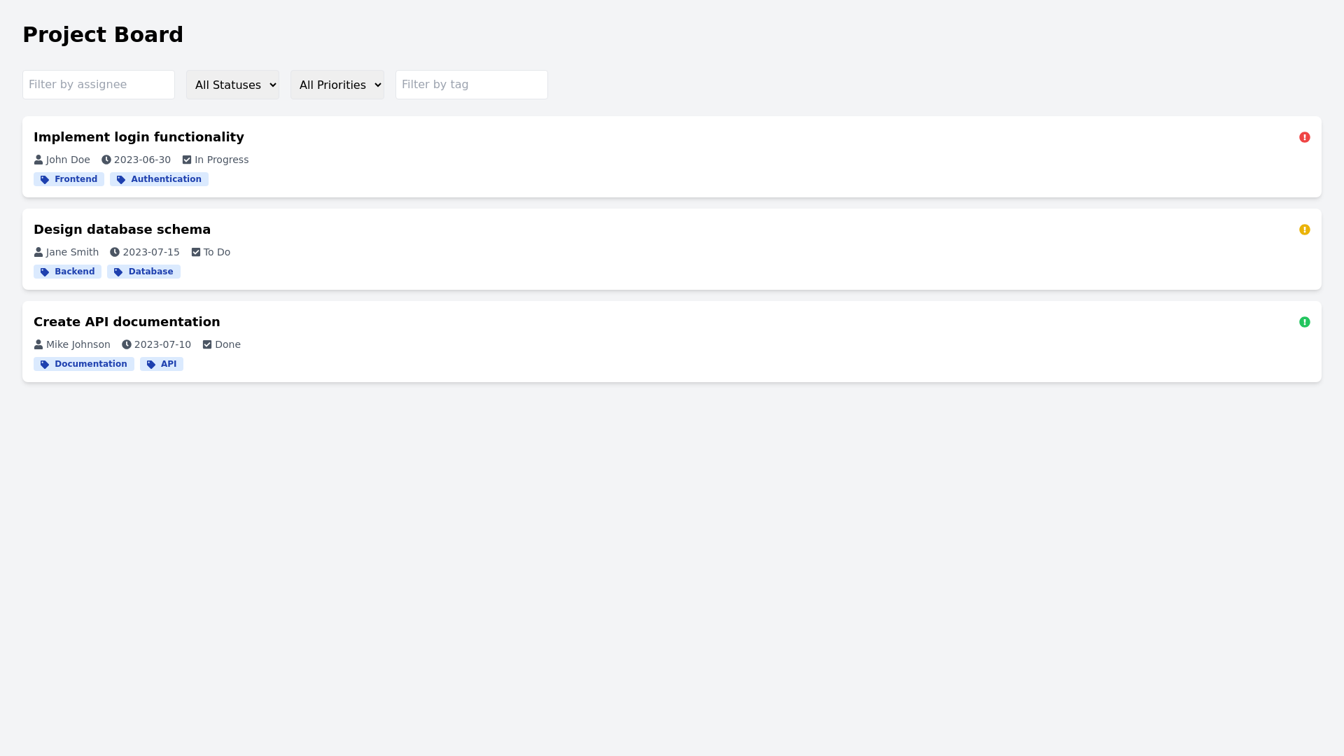Image resolution: width=1344 pixels, height=756 pixels.
Task: Click assignee name Jane Smith
Action: click(x=72, y=252)
